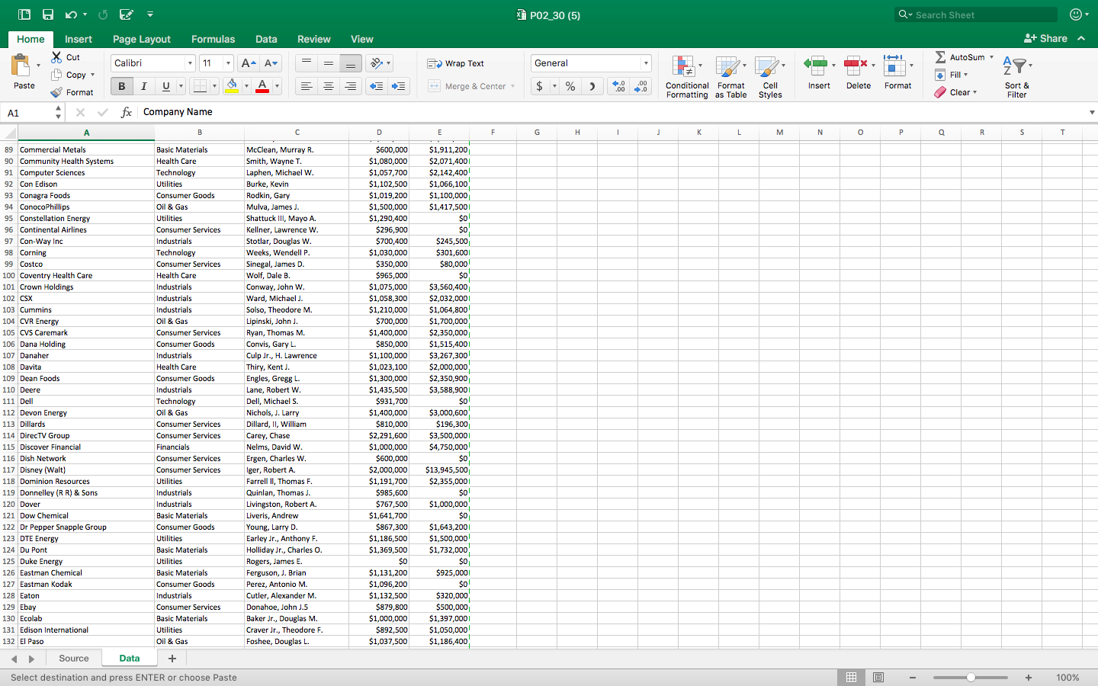Toggle Italic formatting
Viewport: 1098px width, 686px height.
143,86
